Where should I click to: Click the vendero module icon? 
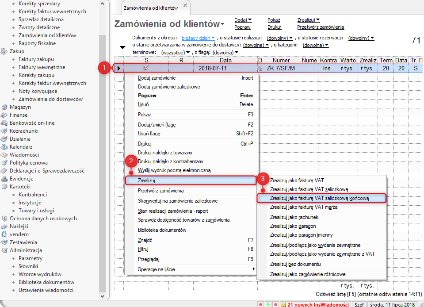point(4,234)
